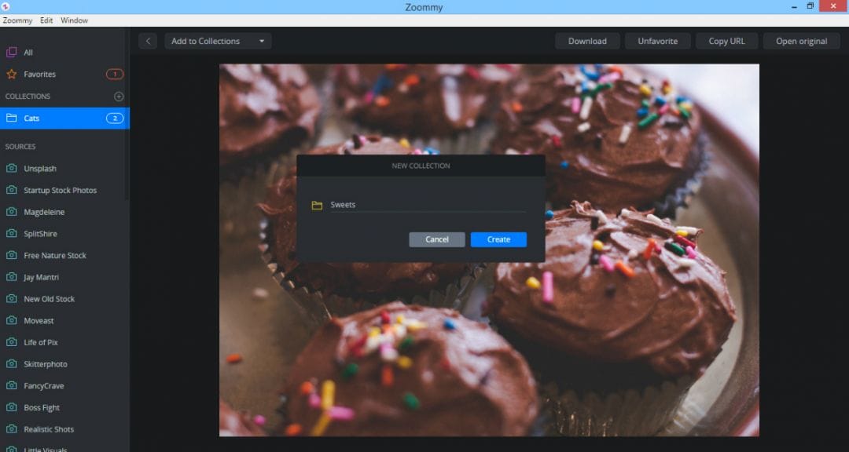
Task: Click the Favorites star icon
Action: click(x=11, y=74)
